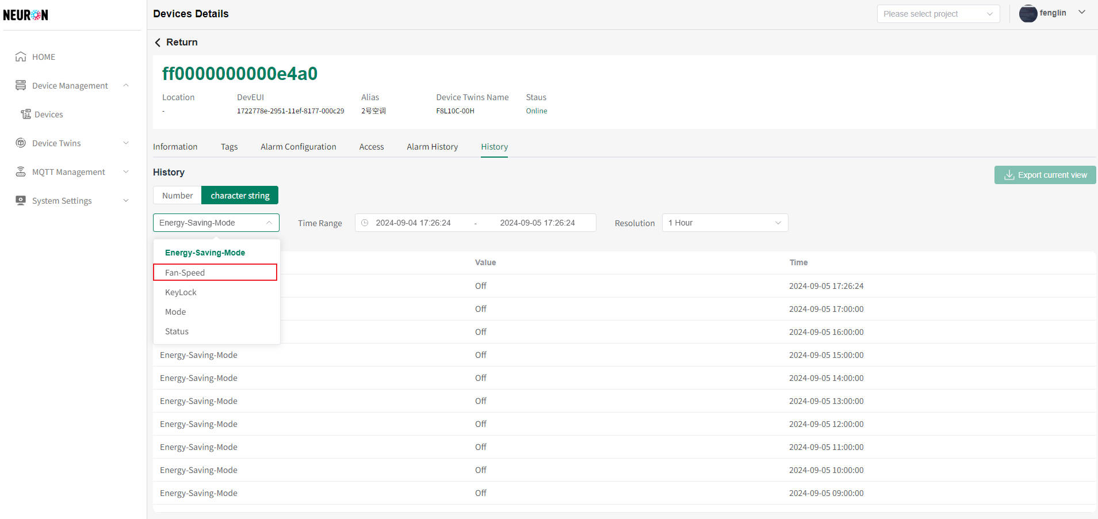Click time cell 2024-09-05 13:00:00
This screenshot has height=519, width=1098.
pyautogui.click(x=826, y=401)
